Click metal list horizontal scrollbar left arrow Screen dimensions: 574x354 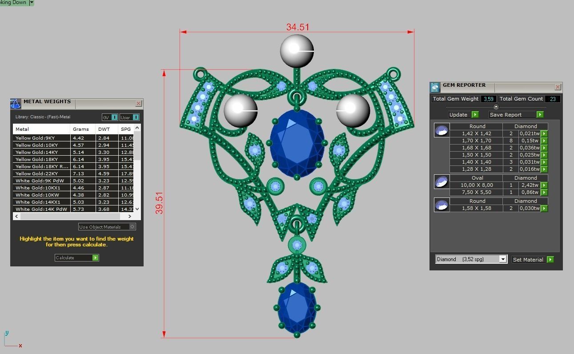click(x=17, y=216)
